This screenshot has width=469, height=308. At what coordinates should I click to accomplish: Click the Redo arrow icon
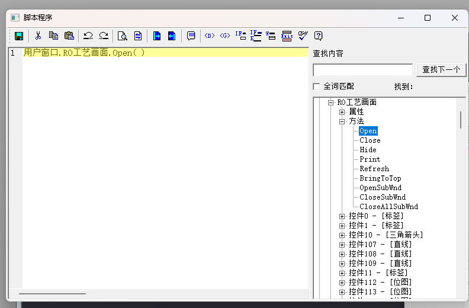[104, 36]
